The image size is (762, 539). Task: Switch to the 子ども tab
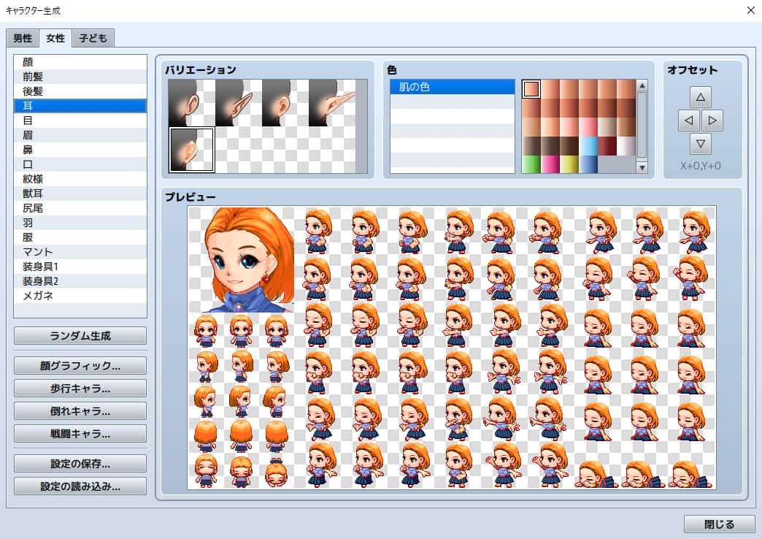point(93,38)
